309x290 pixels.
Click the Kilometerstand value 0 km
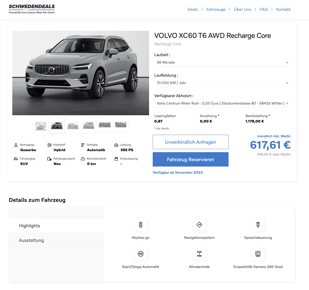click(x=91, y=164)
